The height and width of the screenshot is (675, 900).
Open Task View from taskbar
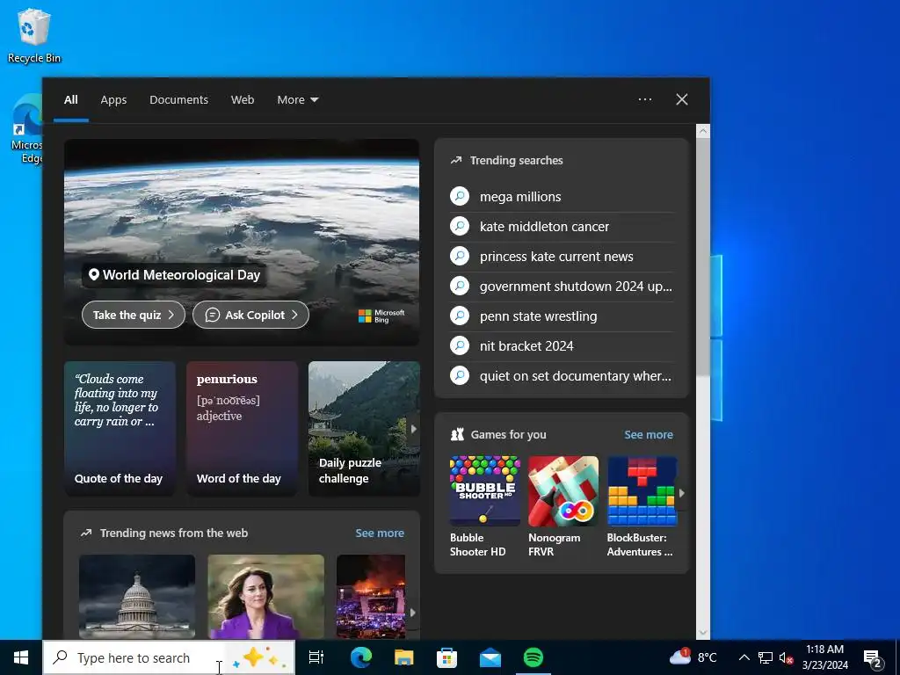tap(316, 657)
